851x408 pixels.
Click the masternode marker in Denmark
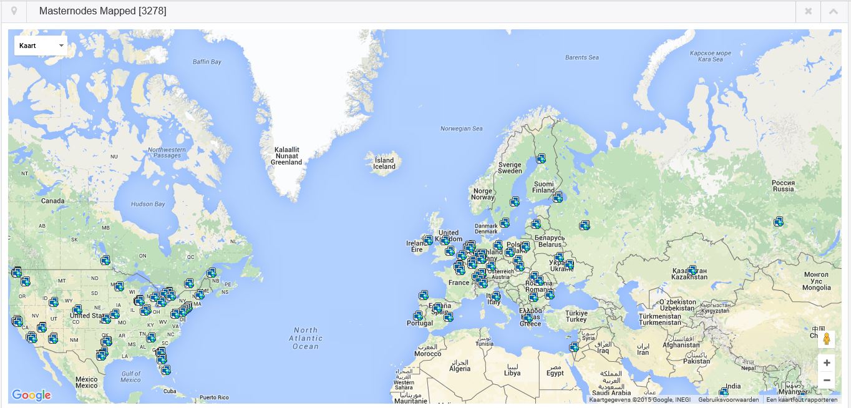(504, 223)
